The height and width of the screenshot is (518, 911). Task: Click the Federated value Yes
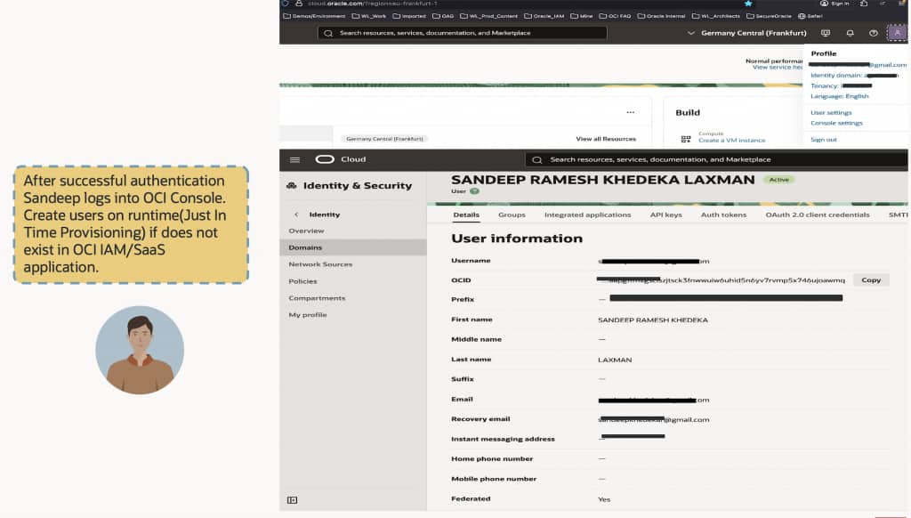604,499
